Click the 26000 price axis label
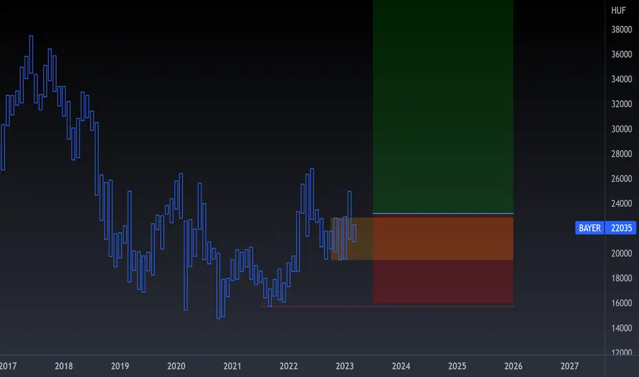 621,178
